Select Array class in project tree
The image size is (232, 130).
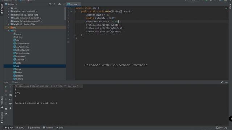coord(18,63)
